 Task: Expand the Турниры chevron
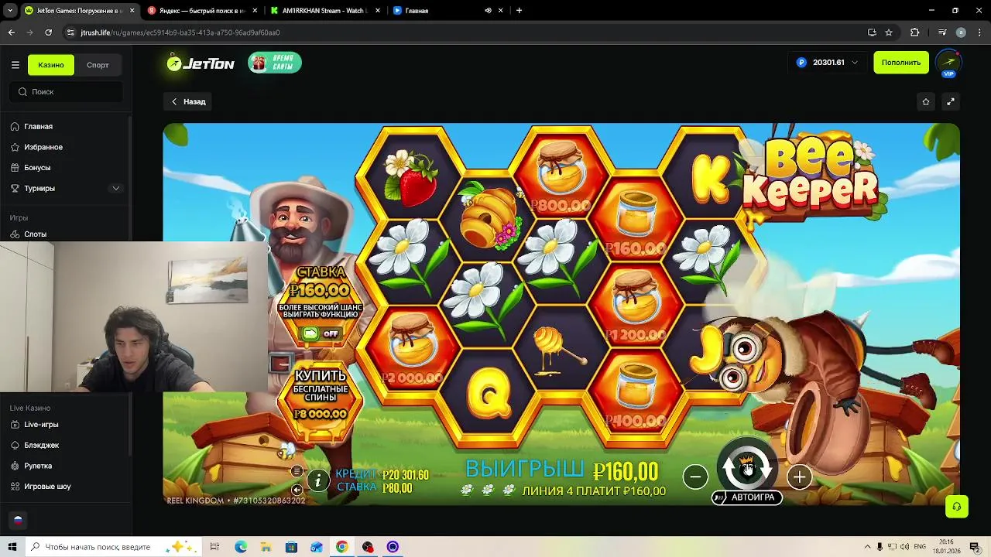(116, 188)
